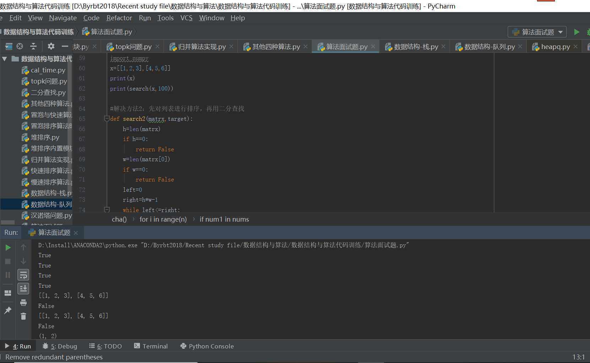Open project panel settings gear
The width and height of the screenshot is (590, 363).
tap(51, 46)
